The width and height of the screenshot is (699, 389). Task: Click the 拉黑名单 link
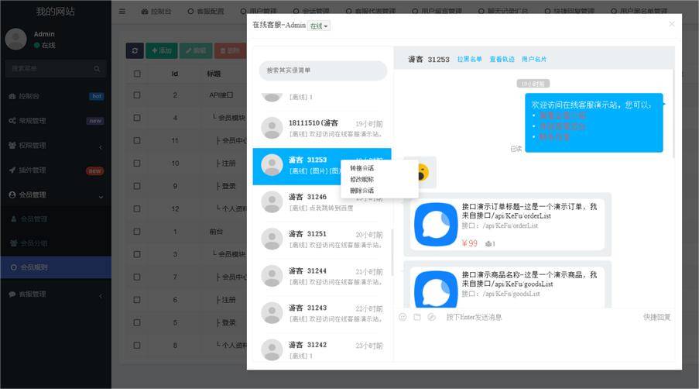(x=469, y=59)
